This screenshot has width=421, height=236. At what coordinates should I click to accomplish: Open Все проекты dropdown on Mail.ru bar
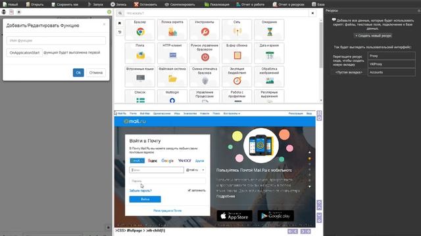232,113
